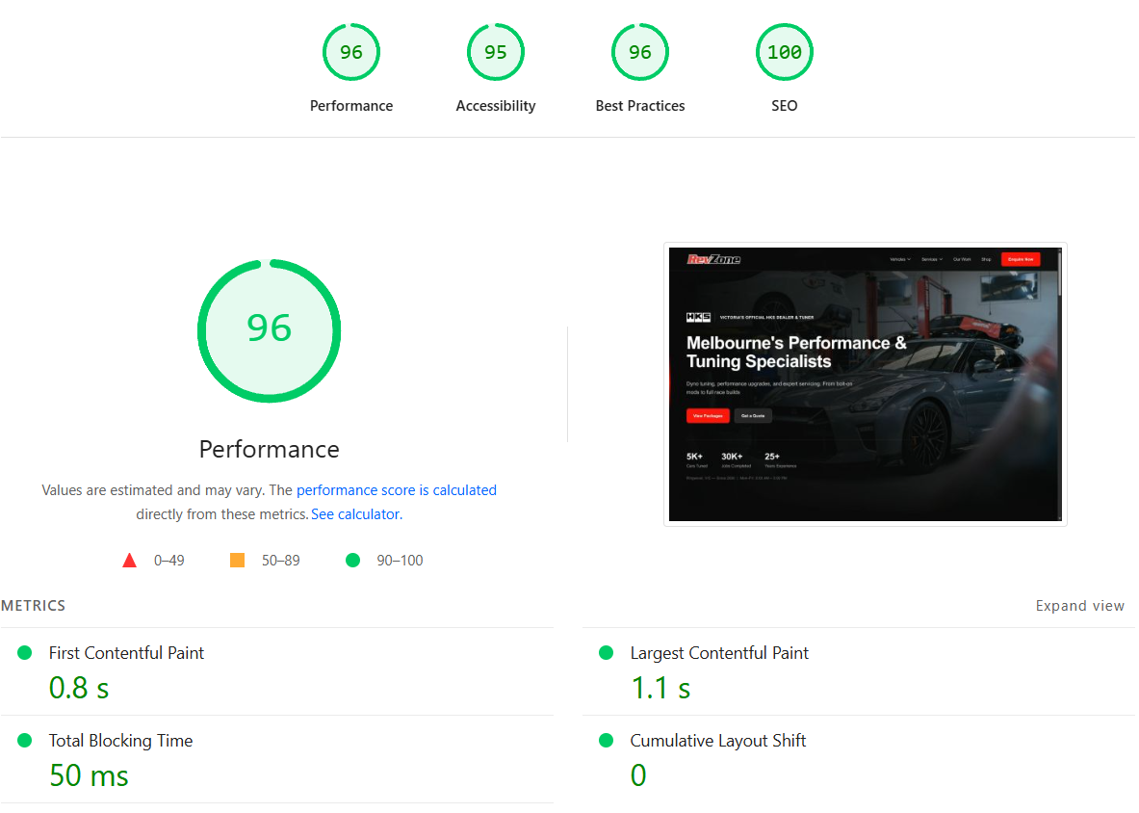Open the See calculator link
This screenshot has height=813, width=1139.
[x=354, y=513]
